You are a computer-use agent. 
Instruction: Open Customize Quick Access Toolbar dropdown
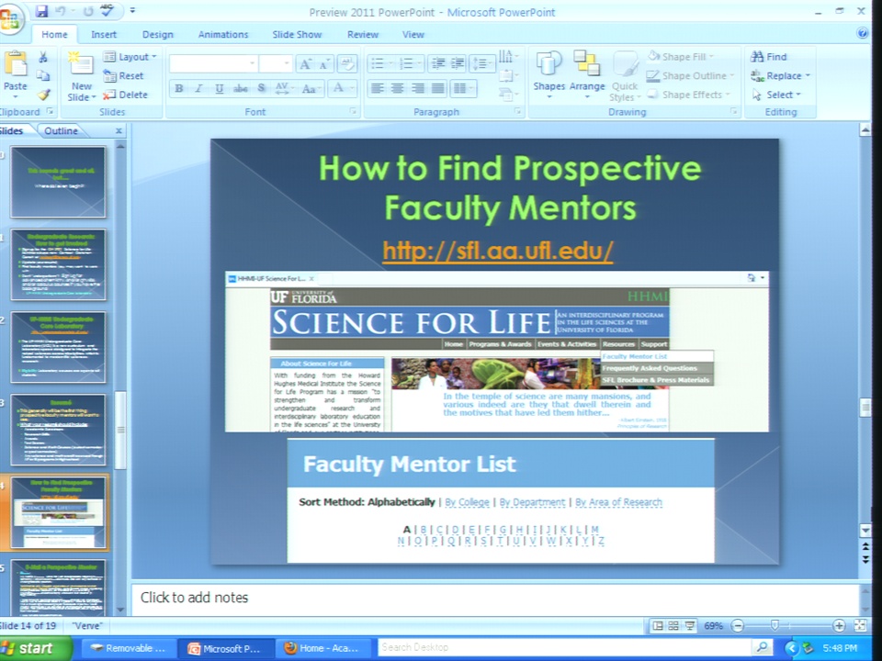coord(132,11)
